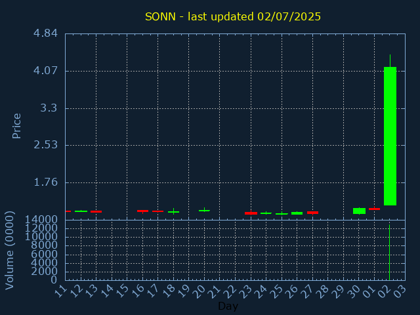
Task: Click the day 30 x-axis label
Action: (354, 291)
